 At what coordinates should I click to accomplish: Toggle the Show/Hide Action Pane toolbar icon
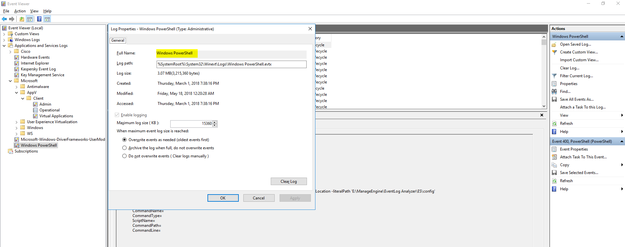pos(47,19)
